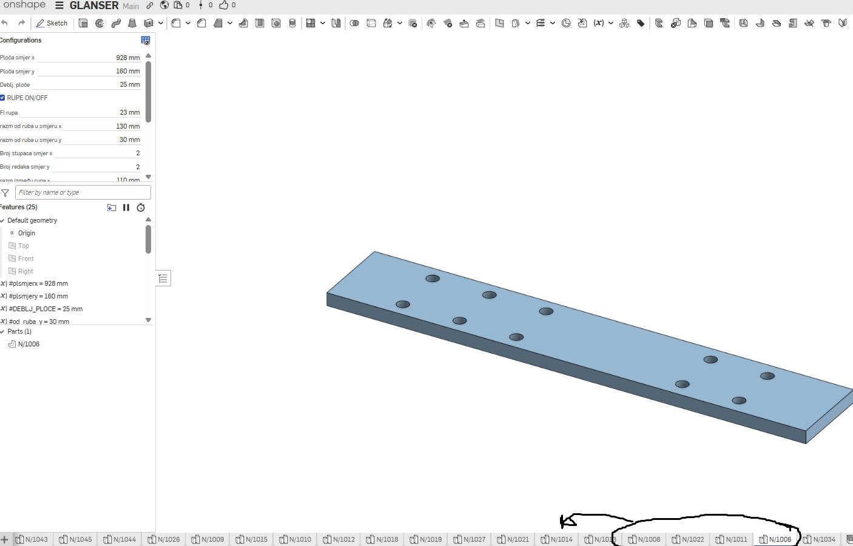Screen dimensions: 853x546
Task: Collapse the Parts (1) section
Action: pyautogui.click(x=2, y=332)
